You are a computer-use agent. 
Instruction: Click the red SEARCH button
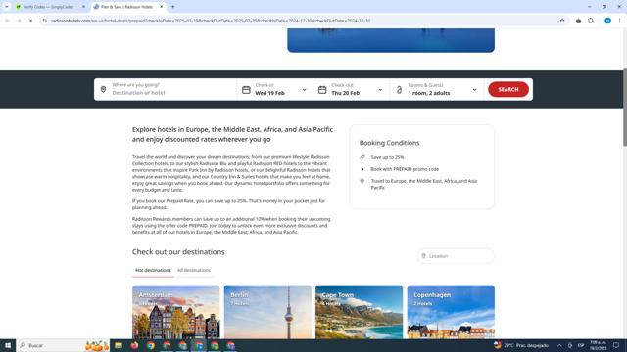(x=508, y=89)
